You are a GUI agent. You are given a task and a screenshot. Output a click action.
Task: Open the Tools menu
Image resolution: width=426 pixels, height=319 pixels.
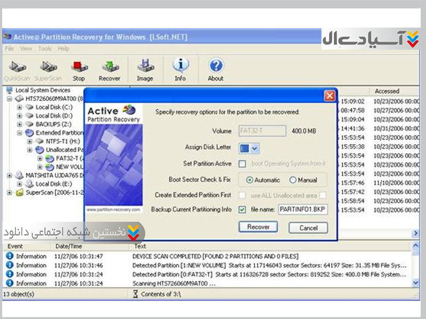tap(45, 49)
